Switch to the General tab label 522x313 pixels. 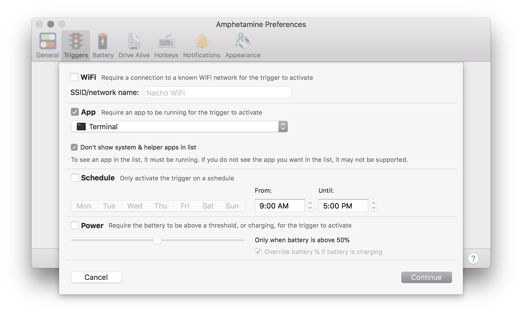(x=48, y=55)
